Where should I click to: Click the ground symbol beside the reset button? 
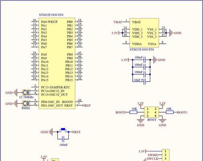(51, 132)
